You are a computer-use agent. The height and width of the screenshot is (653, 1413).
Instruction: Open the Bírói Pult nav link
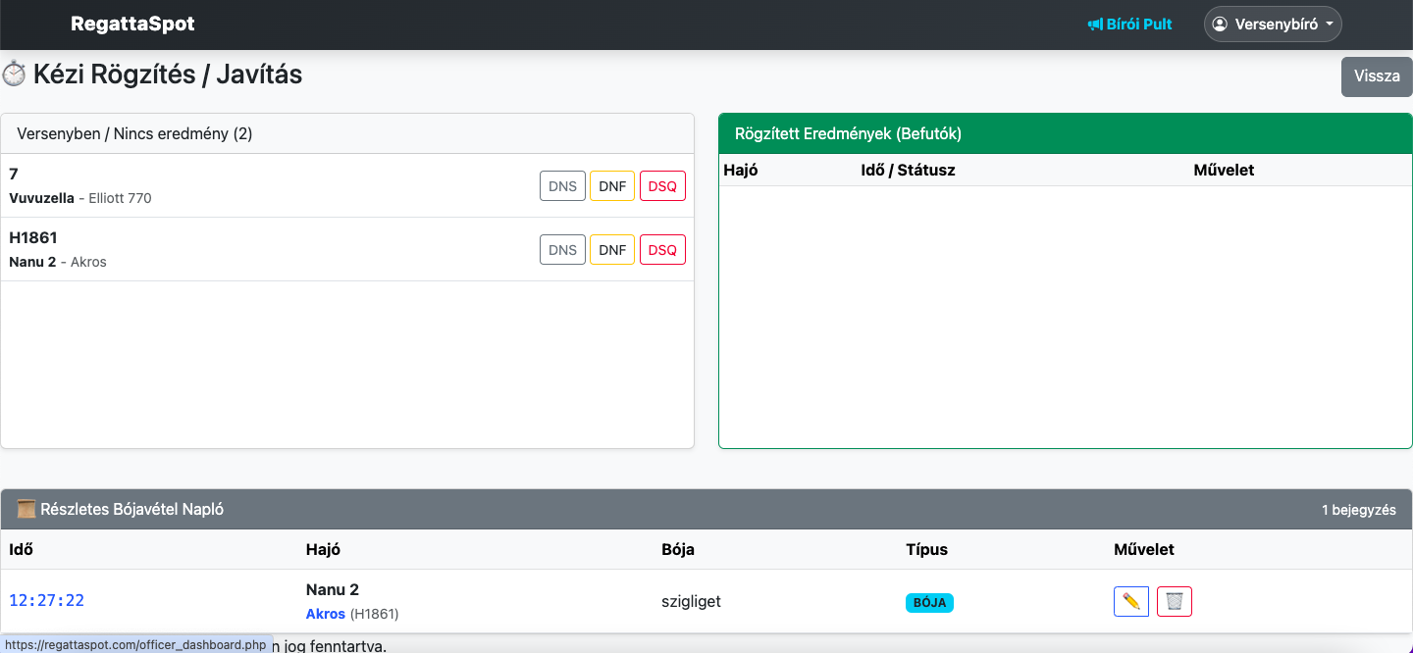pyautogui.click(x=1138, y=25)
